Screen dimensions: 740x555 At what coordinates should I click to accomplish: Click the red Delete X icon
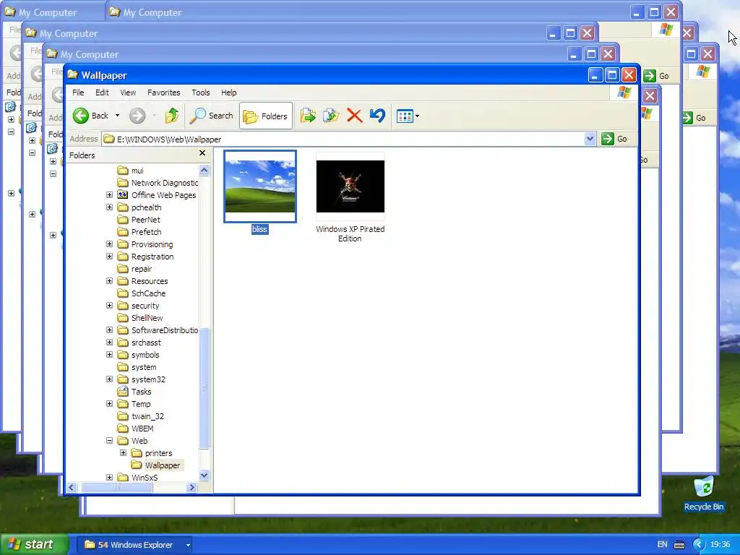click(x=354, y=116)
